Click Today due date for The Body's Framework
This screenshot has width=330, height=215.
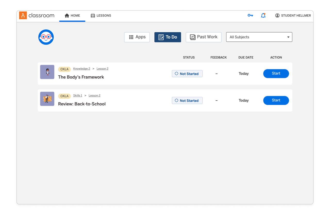[x=244, y=74]
